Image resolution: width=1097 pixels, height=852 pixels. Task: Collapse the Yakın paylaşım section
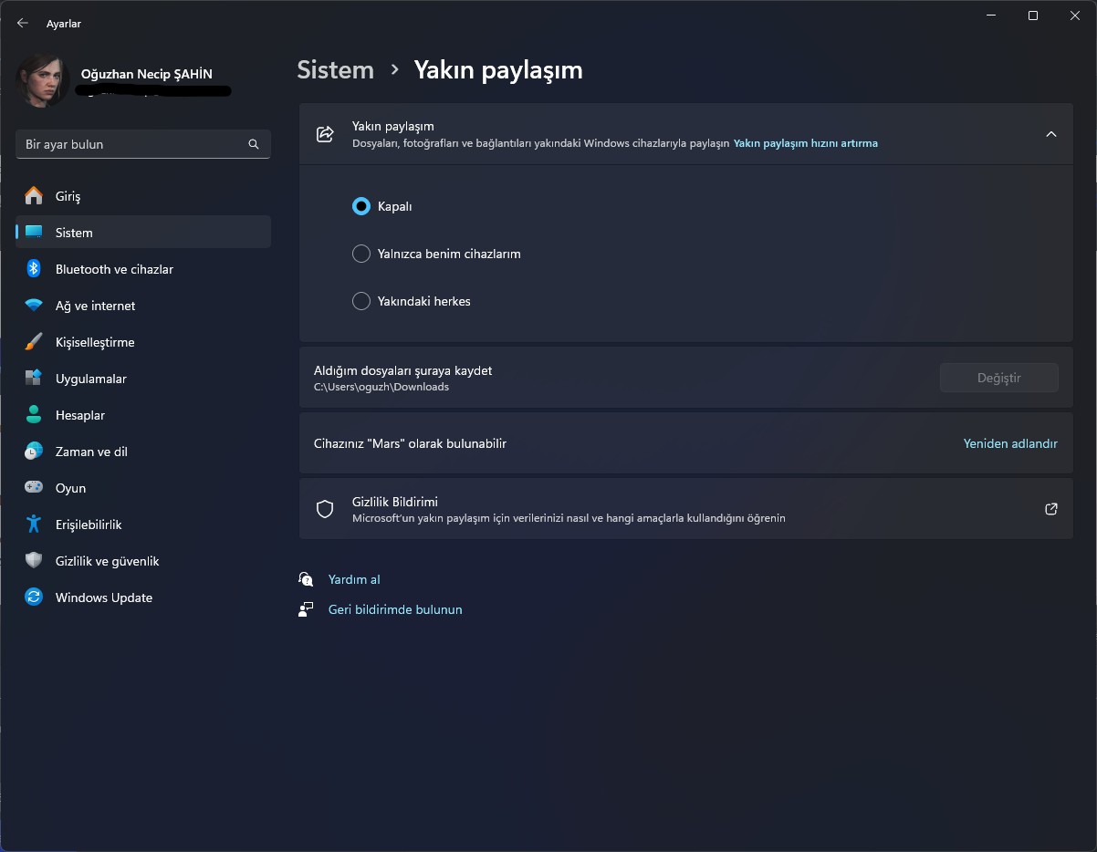[1051, 133]
